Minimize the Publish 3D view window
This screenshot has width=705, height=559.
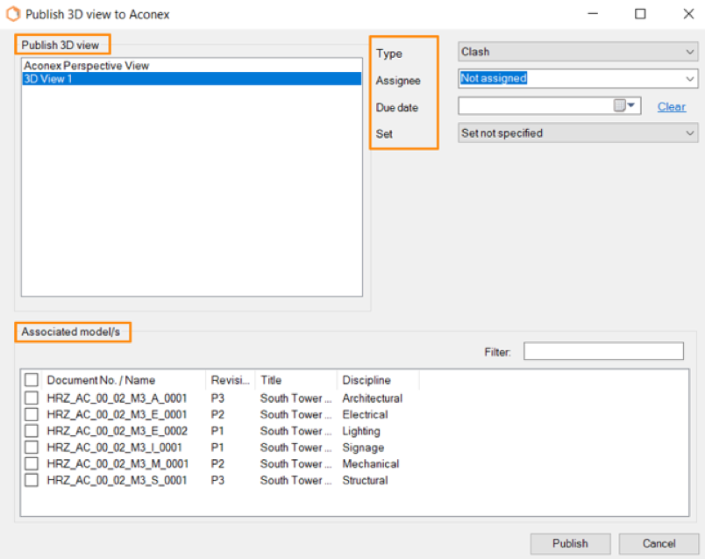(593, 14)
